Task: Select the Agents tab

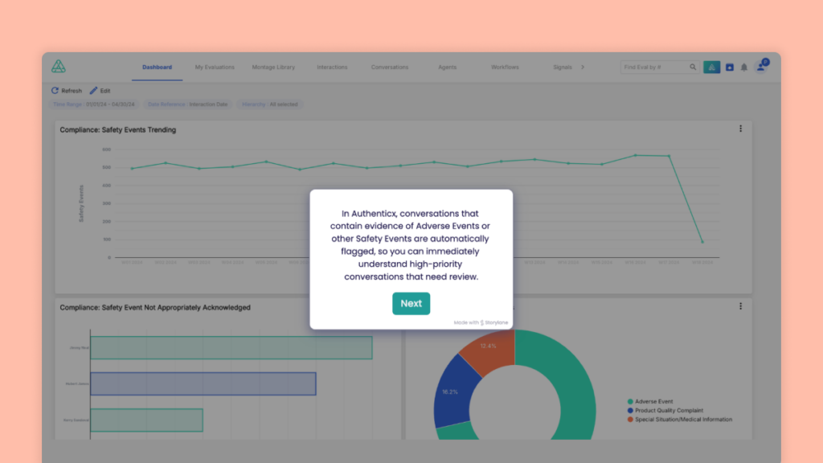Action: click(x=447, y=68)
